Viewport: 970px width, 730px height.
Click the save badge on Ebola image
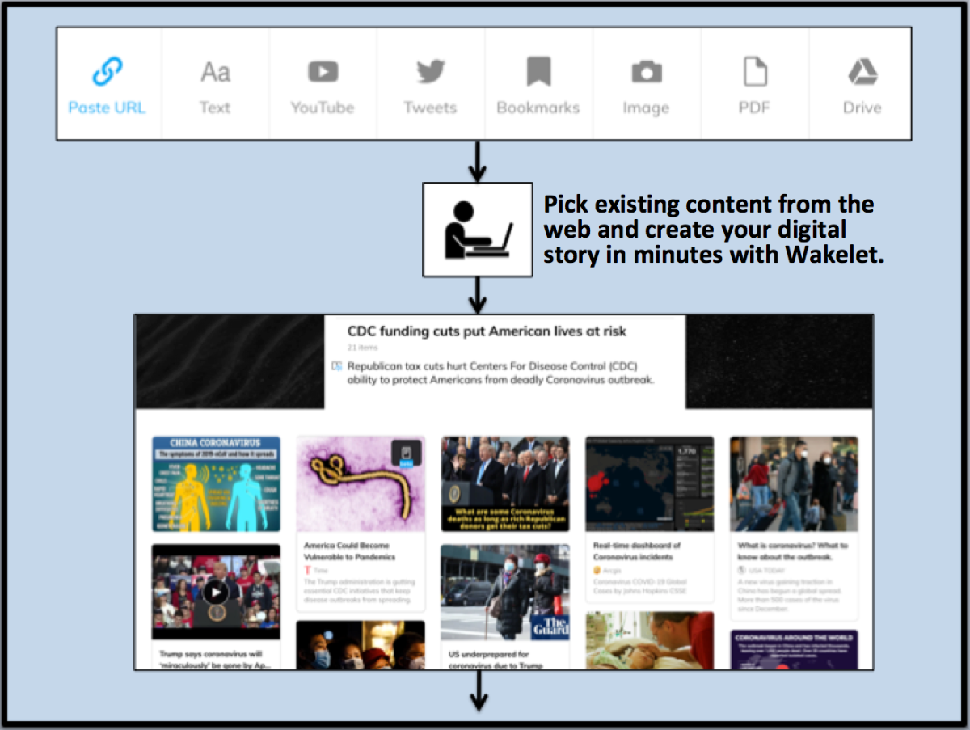point(407,454)
